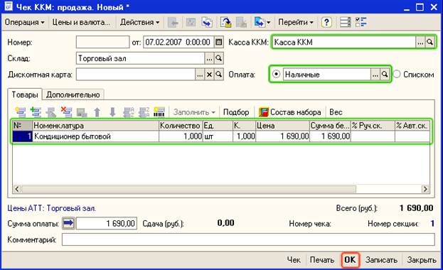Click the magnifier icon of Дисконтная карта field
Screen dimensions: 443x270
click(x=219, y=75)
